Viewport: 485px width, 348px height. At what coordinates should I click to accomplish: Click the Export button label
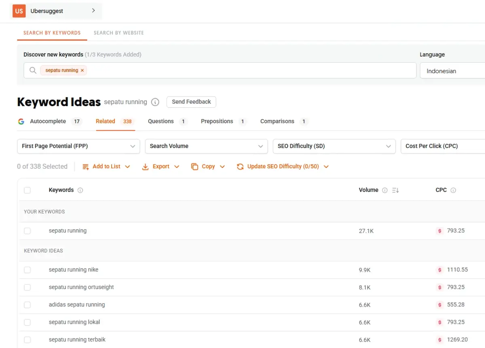161,166
